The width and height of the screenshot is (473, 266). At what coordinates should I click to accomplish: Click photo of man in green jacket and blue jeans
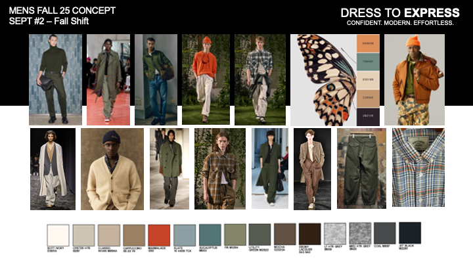coord(156,79)
